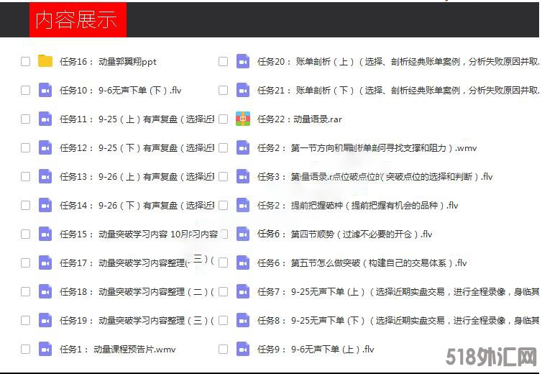Click the video icon beside 任务2 提前把握品种
Screen dimensions: 542x374
[243, 205]
